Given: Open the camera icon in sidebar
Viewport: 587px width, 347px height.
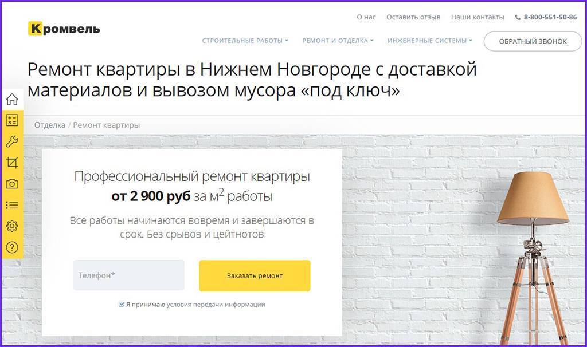Looking at the screenshot, I should [x=12, y=184].
